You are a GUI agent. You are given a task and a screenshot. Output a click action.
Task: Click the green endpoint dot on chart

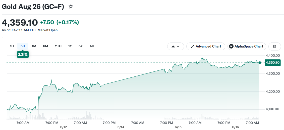click(x=260, y=62)
